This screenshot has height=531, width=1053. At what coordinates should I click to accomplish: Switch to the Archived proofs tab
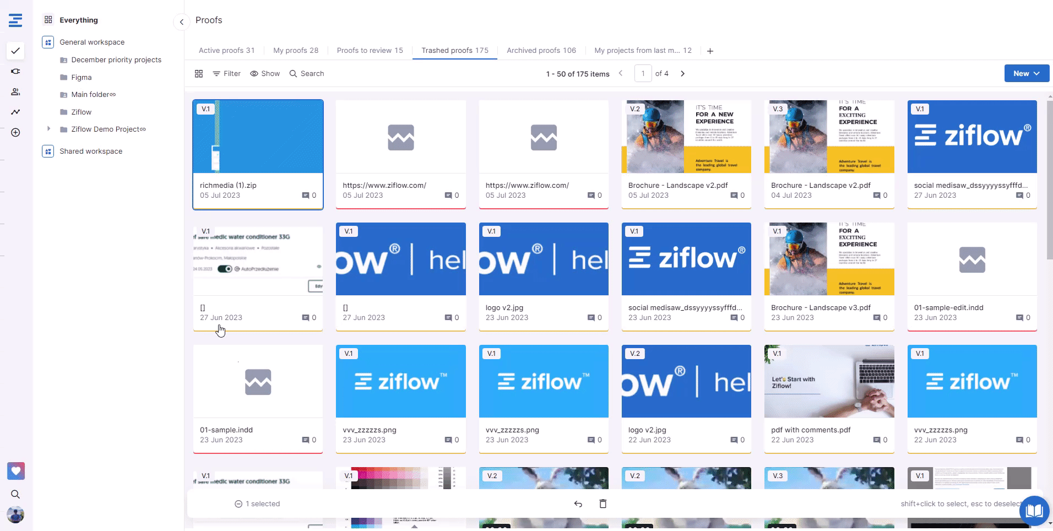coord(541,50)
